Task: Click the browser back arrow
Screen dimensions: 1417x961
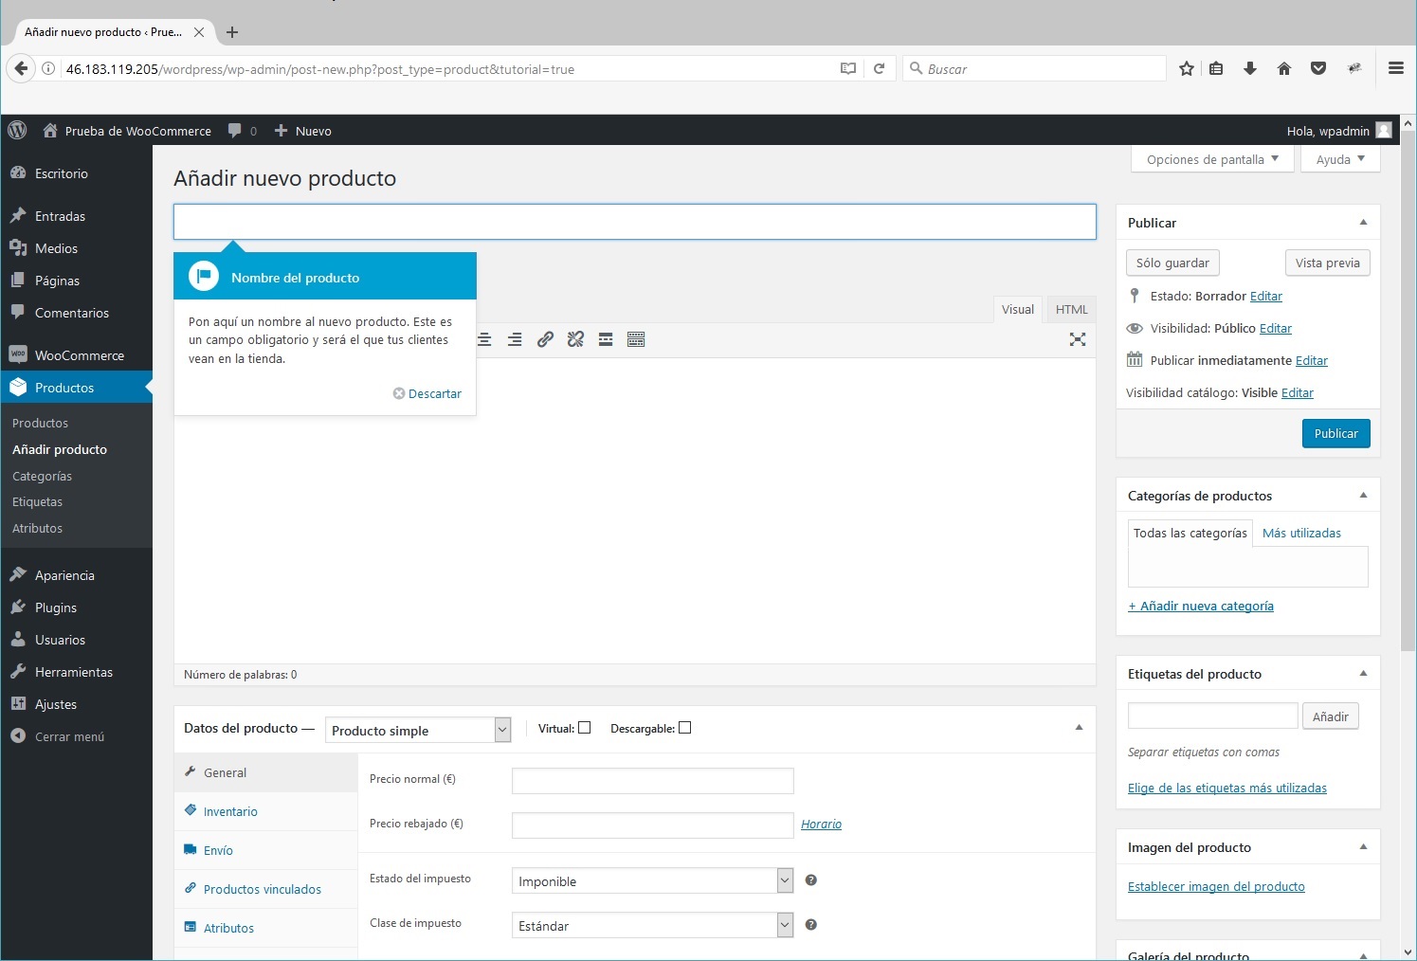Action: point(21,68)
